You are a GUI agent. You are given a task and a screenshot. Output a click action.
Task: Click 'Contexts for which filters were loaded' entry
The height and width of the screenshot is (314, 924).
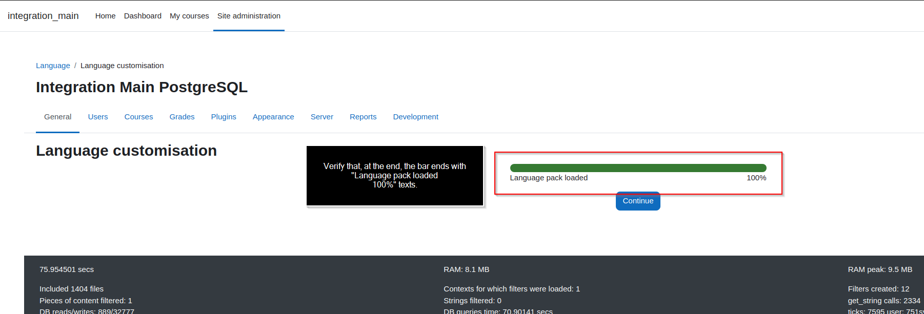click(x=512, y=289)
